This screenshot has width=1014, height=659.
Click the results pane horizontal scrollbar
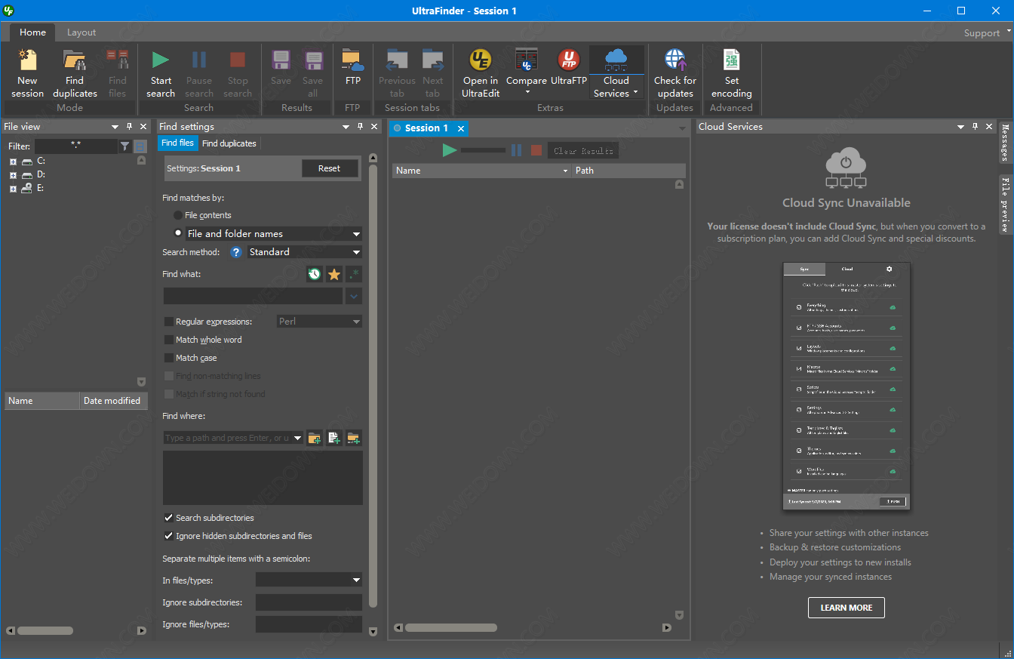(451, 627)
